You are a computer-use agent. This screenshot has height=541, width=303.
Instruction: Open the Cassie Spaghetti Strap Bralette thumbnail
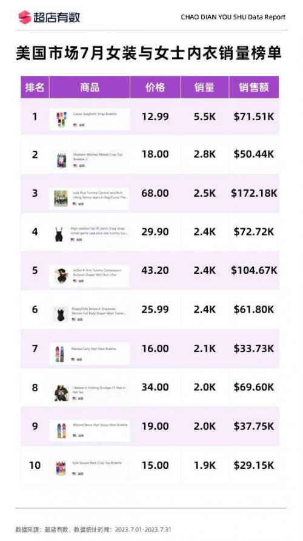61,120
